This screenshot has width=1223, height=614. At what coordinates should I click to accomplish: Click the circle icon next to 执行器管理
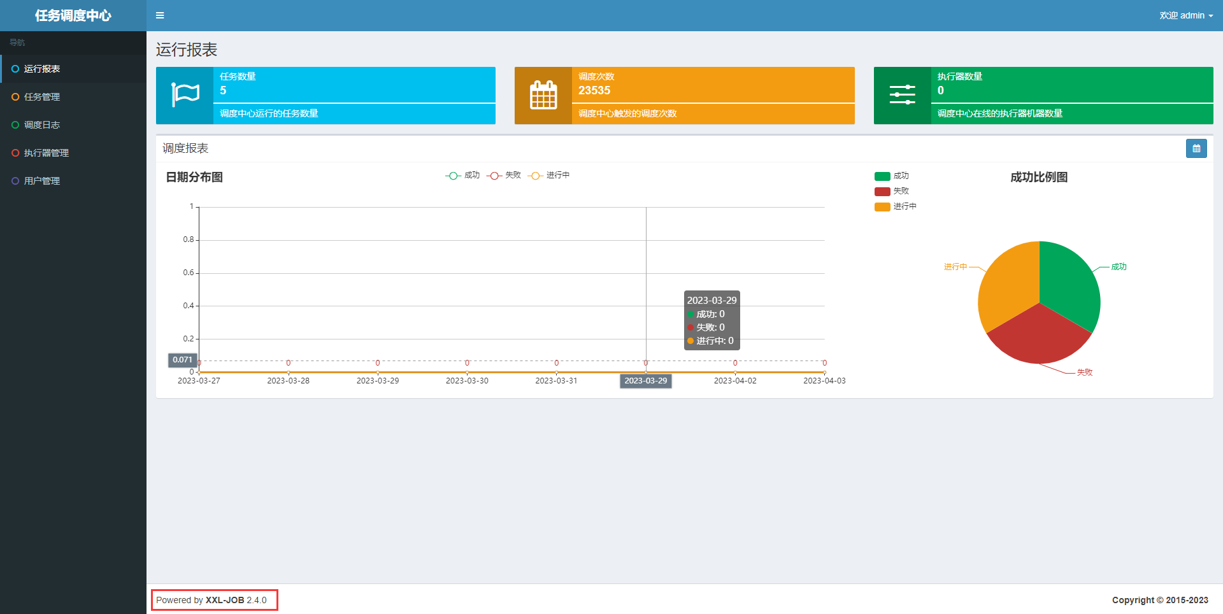[x=15, y=153]
